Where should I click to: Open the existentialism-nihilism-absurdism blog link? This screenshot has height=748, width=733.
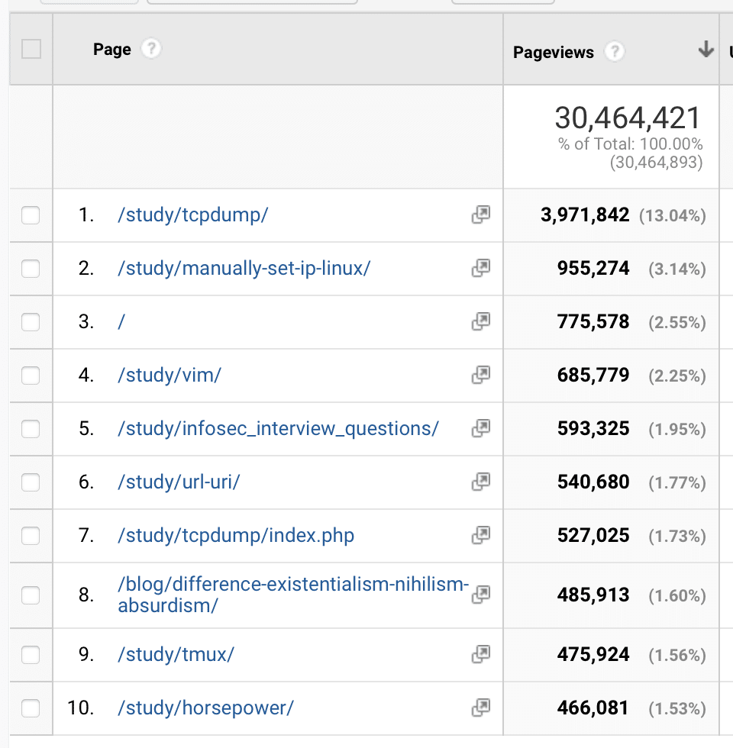tap(293, 595)
